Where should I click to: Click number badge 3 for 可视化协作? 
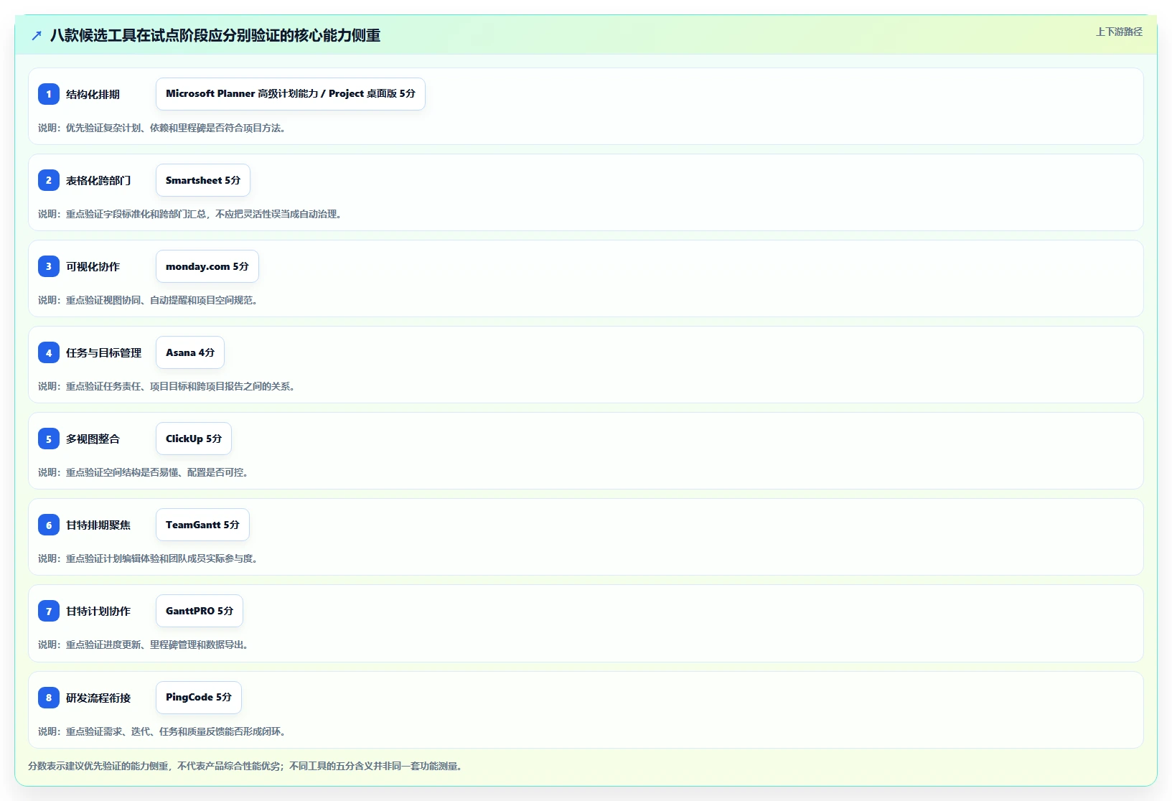(x=49, y=266)
